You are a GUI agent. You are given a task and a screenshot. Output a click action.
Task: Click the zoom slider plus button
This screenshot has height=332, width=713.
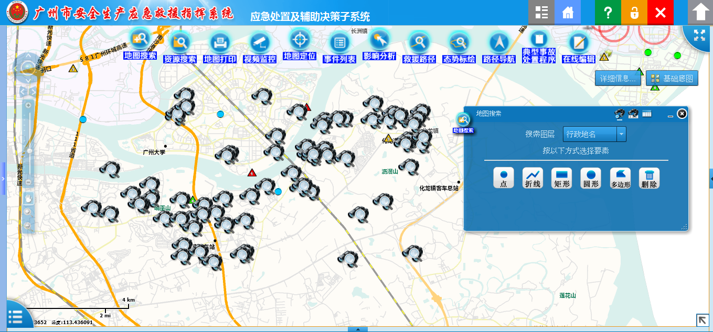coord(28,105)
